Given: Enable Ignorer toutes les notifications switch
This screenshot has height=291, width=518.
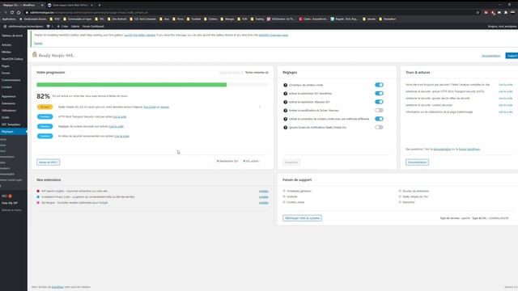Looking at the screenshot, I should [379, 128].
